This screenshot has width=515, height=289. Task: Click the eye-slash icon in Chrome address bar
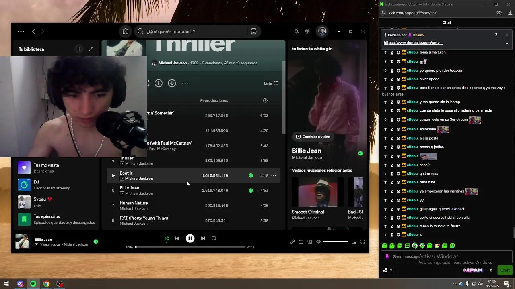pos(499,13)
